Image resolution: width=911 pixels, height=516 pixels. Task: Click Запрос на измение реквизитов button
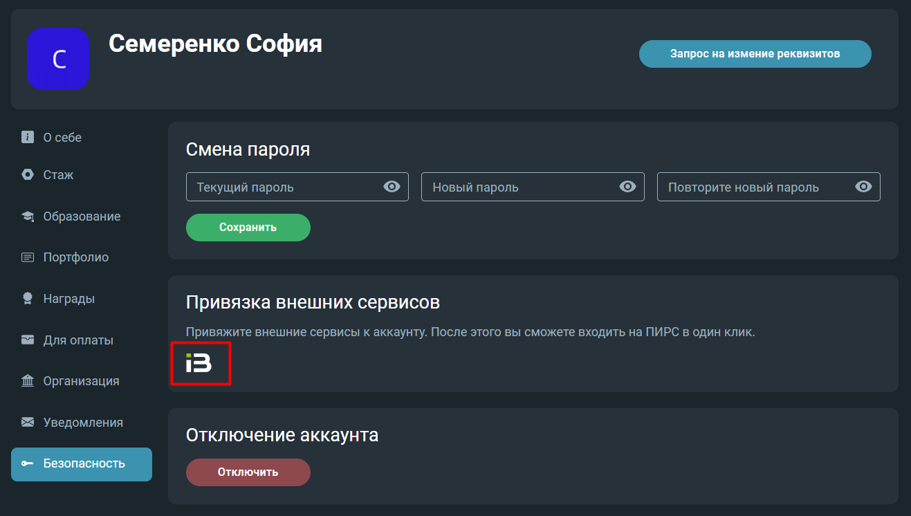tap(755, 54)
